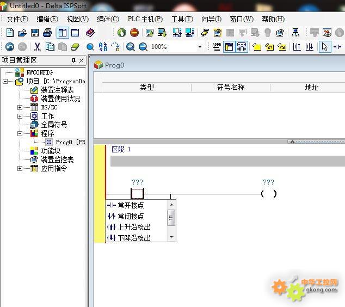Viewport: 345px width, 307px height.
Task: Click the system network configuration icon
Action: 295,33
